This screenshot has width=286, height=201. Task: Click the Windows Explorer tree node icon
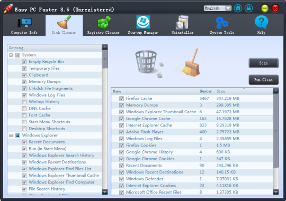pos(17,135)
